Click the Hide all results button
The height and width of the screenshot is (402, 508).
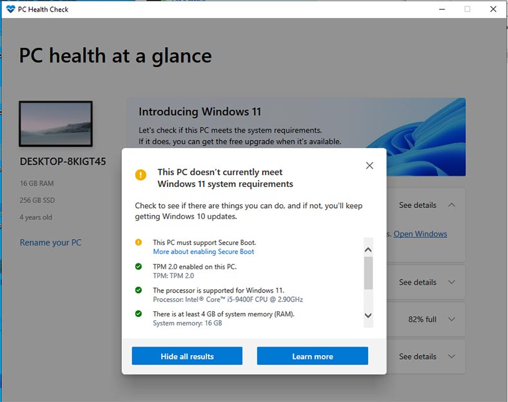pyautogui.click(x=187, y=356)
